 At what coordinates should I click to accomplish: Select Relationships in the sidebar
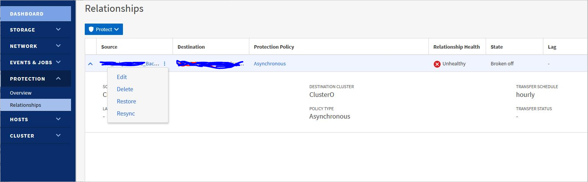(26, 105)
